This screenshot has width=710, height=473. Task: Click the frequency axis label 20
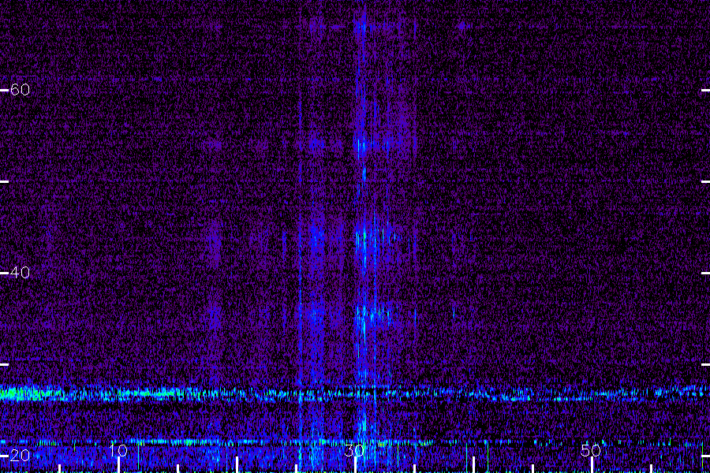tap(20, 456)
